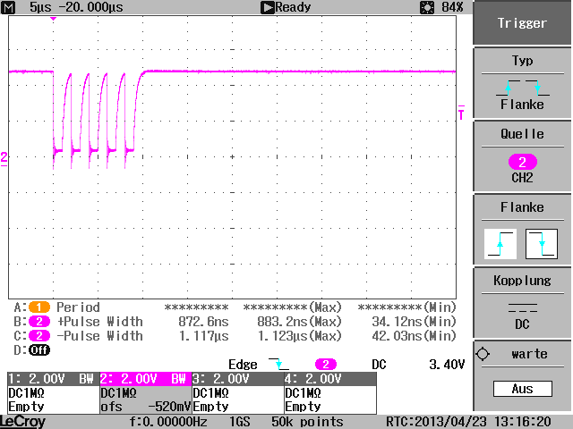
Task: Click the 3.40V trigger level value
Action: click(x=447, y=364)
